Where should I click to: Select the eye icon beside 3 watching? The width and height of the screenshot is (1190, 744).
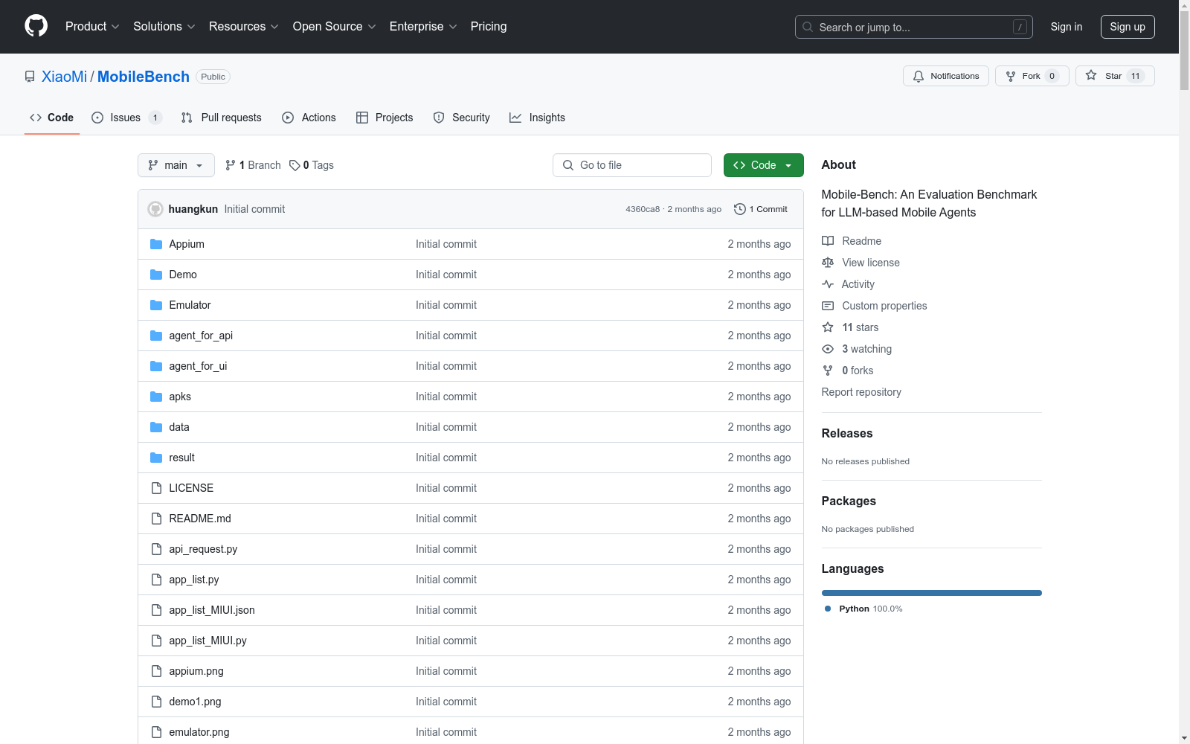coord(828,349)
